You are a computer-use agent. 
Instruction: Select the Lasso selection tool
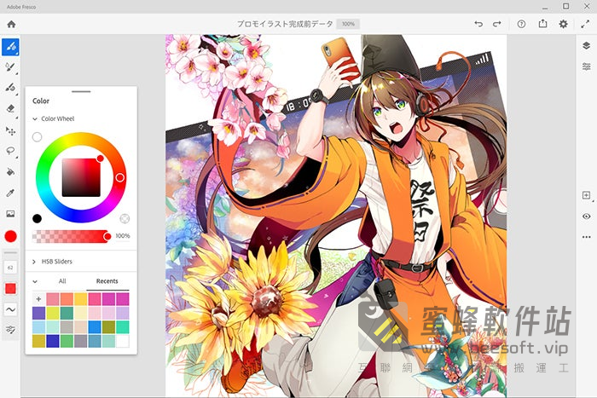click(10, 151)
